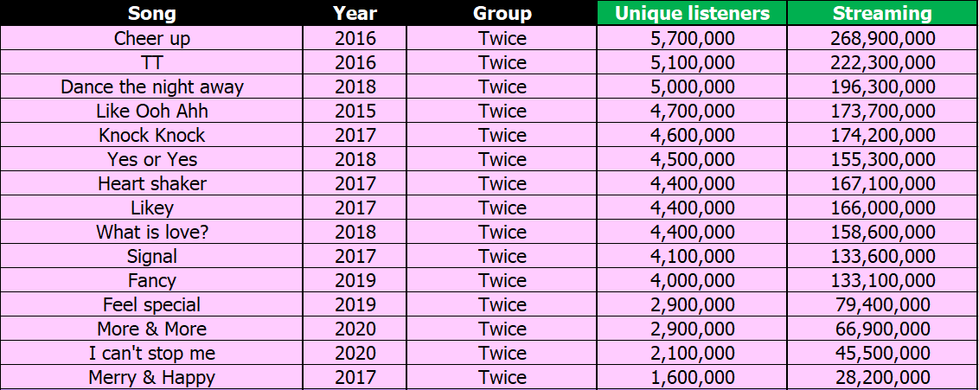979x390 pixels.
Task: Select the green Unique listeners header
Action: tap(692, 13)
